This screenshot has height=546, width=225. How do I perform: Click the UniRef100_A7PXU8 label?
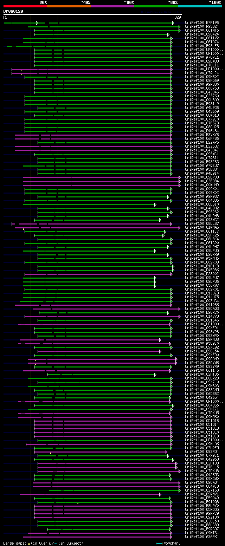point(202,471)
